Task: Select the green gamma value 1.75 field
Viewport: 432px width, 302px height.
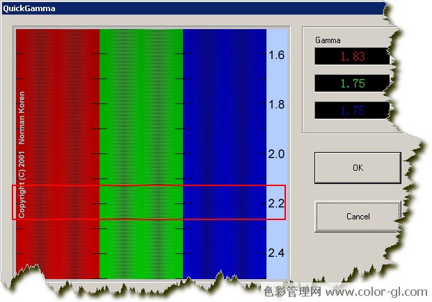Action: [x=351, y=83]
